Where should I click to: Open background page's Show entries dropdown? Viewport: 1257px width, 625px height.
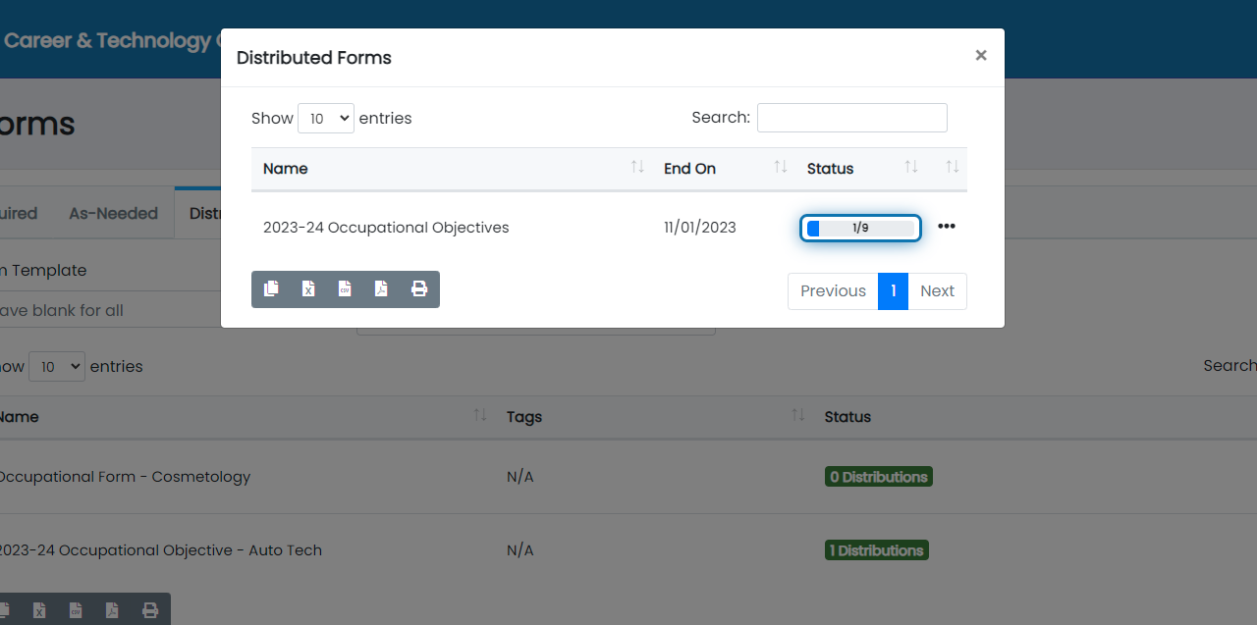pyautogui.click(x=57, y=367)
